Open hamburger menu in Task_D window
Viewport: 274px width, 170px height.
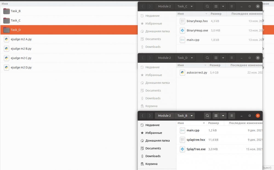click(x=232, y=58)
